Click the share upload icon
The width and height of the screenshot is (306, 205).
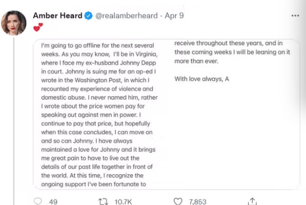(252, 201)
